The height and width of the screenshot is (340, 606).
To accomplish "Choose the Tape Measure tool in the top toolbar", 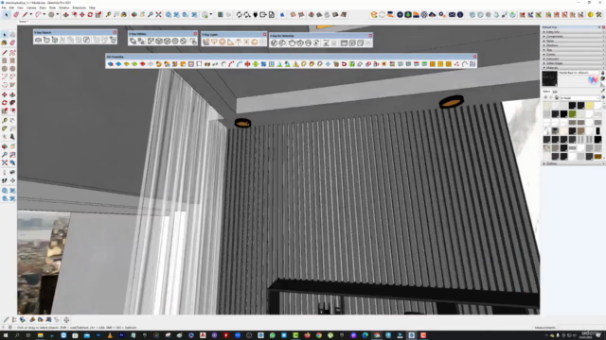I will pyautogui.click(x=108, y=15).
